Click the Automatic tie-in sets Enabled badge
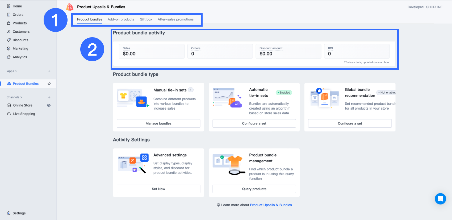Image resolution: width=452 pixels, height=220 pixels. click(284, 93)
